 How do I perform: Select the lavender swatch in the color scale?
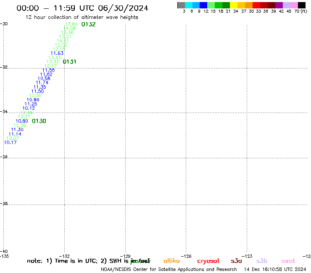coord(286,5)
